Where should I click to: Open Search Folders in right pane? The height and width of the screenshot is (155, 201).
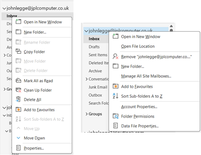tap(98, 103)
